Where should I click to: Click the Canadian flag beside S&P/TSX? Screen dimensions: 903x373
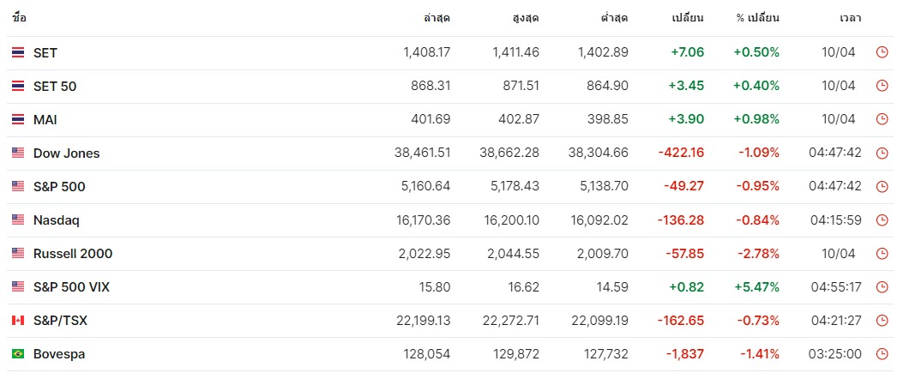pos(18,321)
